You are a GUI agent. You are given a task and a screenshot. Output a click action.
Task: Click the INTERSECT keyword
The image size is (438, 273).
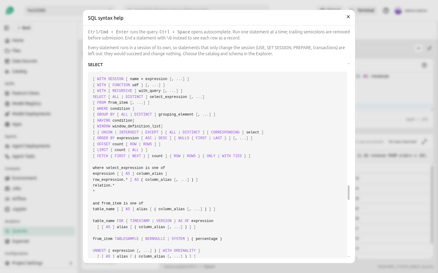coord(129,132)
